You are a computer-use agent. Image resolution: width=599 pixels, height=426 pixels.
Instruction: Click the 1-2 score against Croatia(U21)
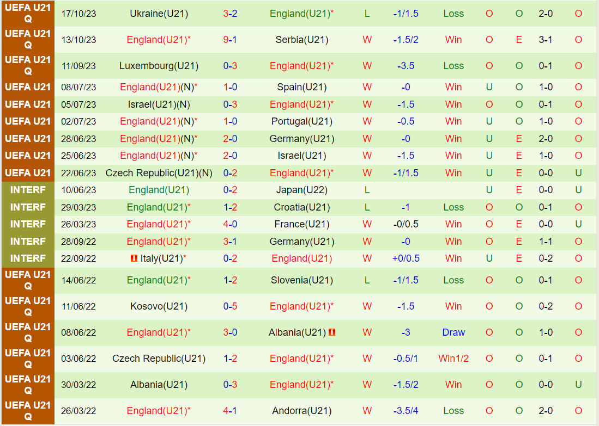click(x=230, y=207)
